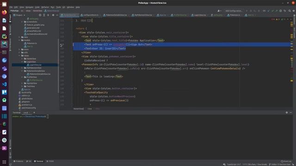Image resolution: width=296 pixels, height=166 pixels.
Task: Open the Problems tool window
Action: (18, 161)
